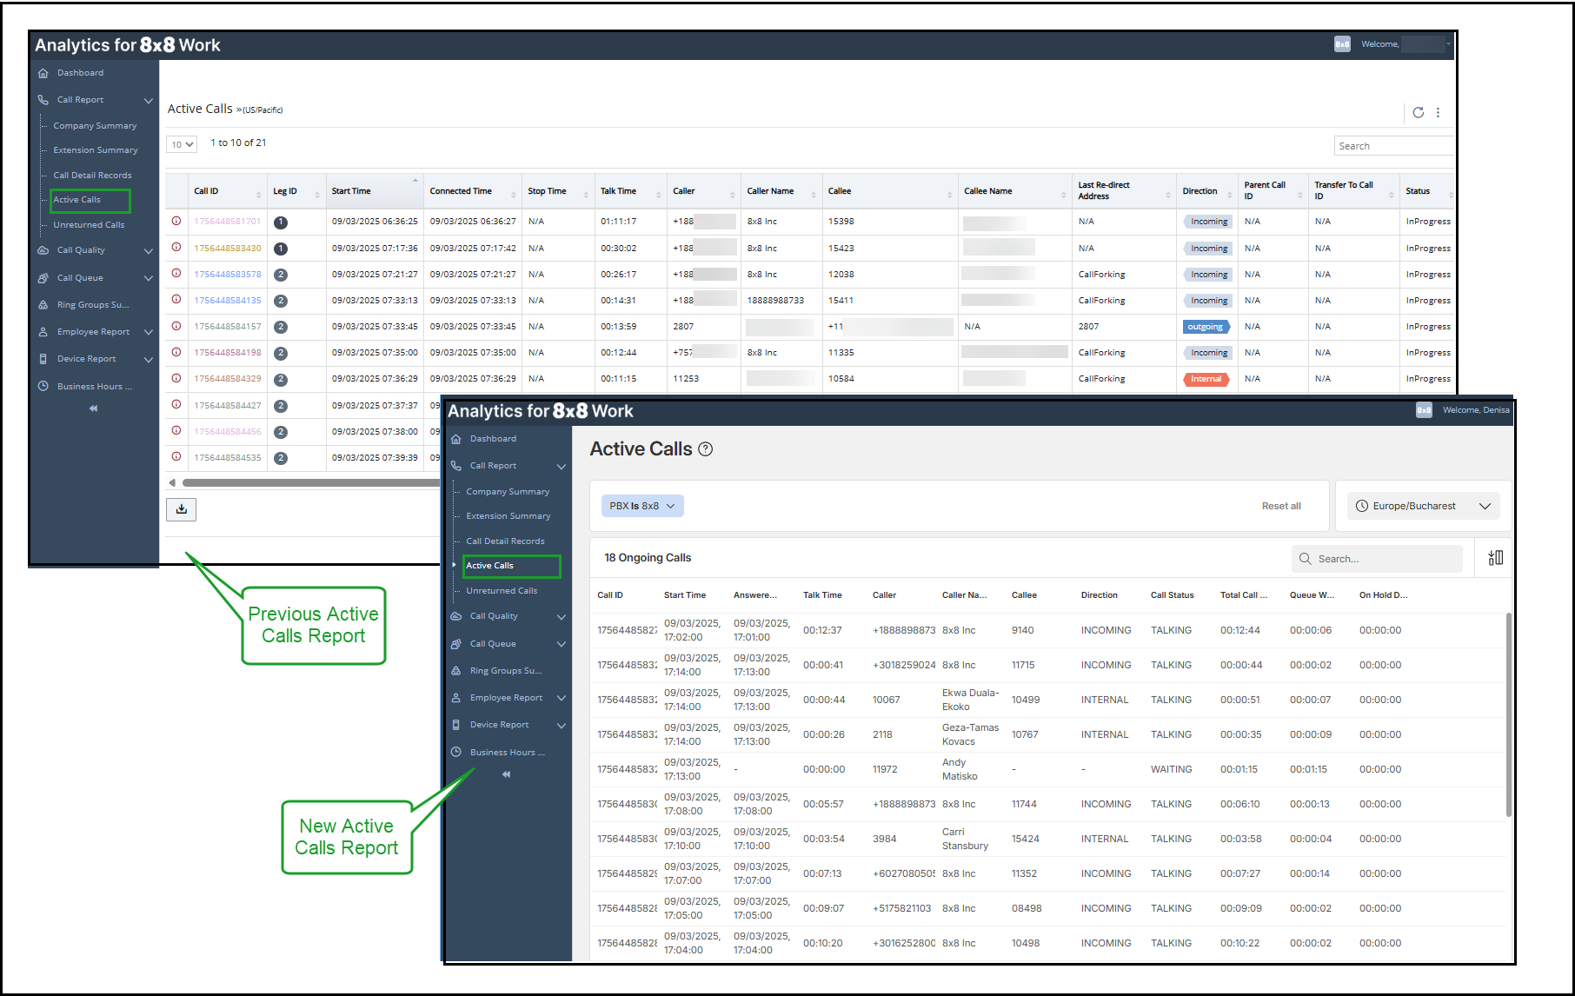
Task: Click Reset all filters button
Action: (x=1281, y=506)
